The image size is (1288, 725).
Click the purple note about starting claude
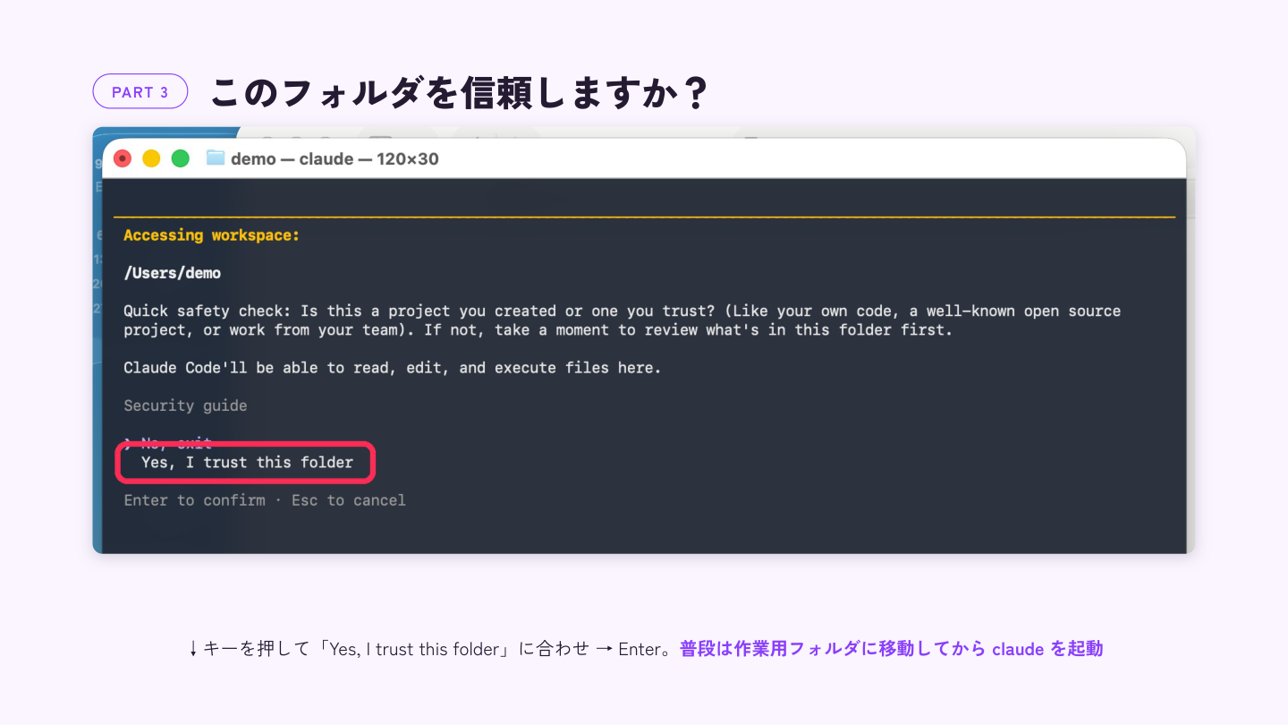pos(892,649)
